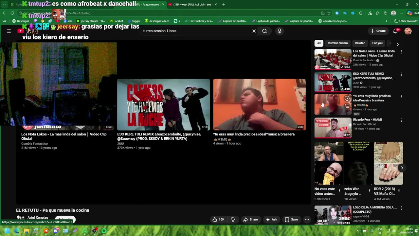Open the Ricardo Fort - MIAMI title
419x236 pixels.
(367, 120)
